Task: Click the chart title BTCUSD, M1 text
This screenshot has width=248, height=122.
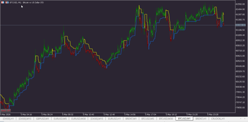Action: click(16, 2)
